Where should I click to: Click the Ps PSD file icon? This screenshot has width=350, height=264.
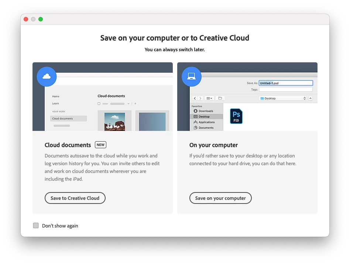pyautogui.click(x=236, y=116)
